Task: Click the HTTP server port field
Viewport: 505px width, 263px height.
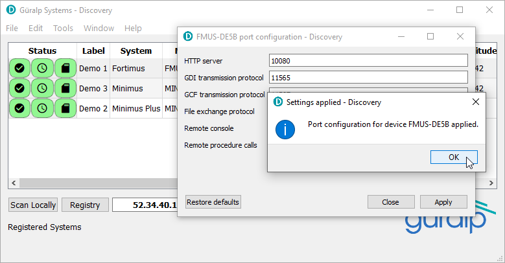Action: click(x=368, y=60)
